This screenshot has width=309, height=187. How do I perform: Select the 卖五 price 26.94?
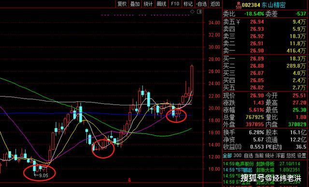257,22
